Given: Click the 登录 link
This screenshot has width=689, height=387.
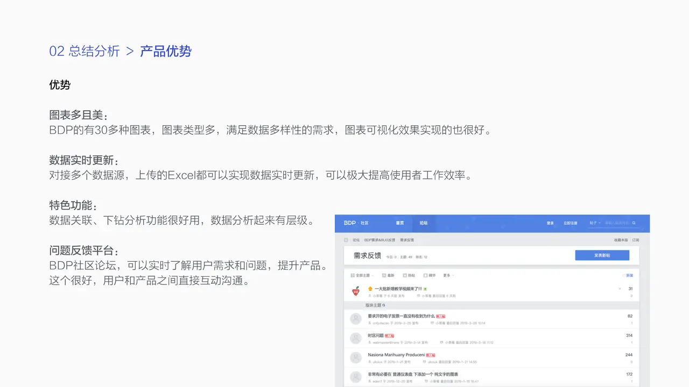Looking at the screenshot, I should tap(550, 223).
